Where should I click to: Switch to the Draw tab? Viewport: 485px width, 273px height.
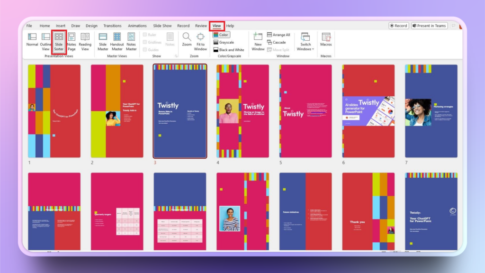(x=75, y=26)
